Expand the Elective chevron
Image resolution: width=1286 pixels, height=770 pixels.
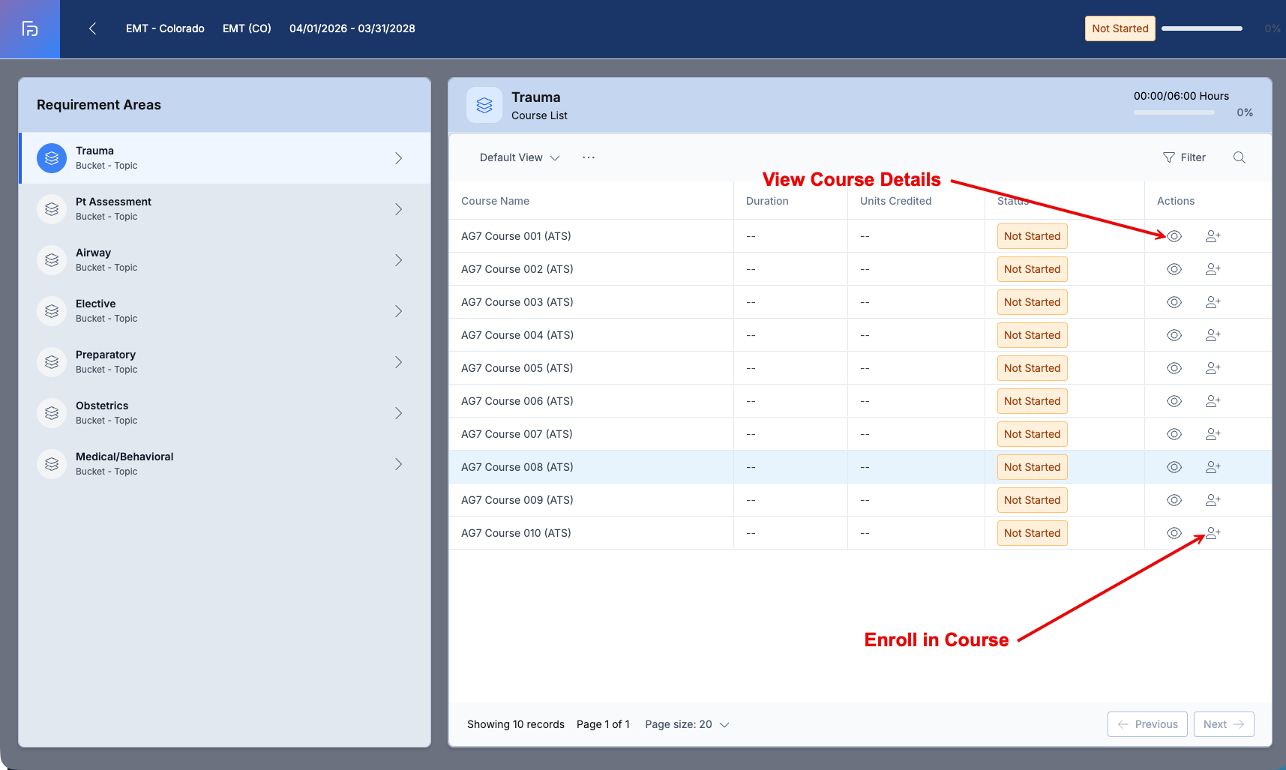(398, 311)
